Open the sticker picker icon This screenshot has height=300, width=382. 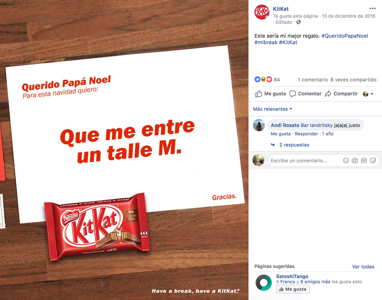pos(373,161)
